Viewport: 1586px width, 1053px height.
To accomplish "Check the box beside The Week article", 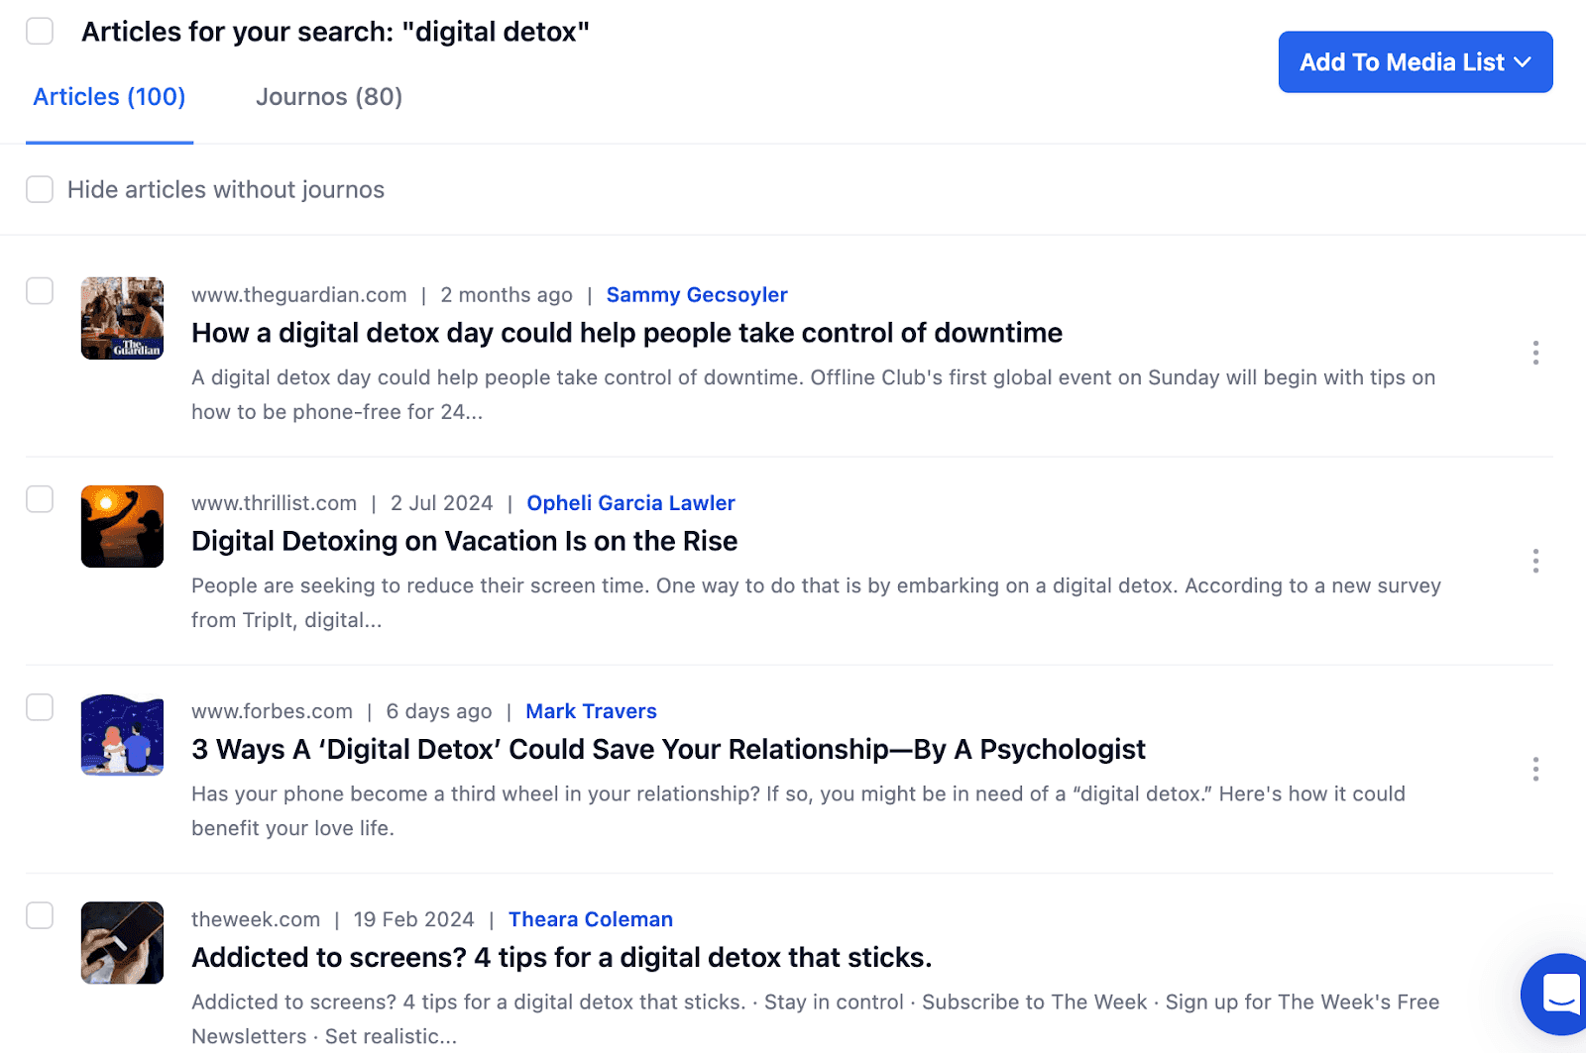I will pyautogui.click(x=40, y=915).
